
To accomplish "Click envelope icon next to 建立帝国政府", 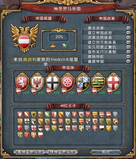I will coord(129,33).
